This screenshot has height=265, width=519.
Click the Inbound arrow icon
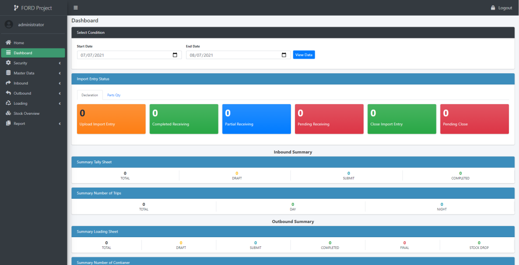[x=8, y=83]
